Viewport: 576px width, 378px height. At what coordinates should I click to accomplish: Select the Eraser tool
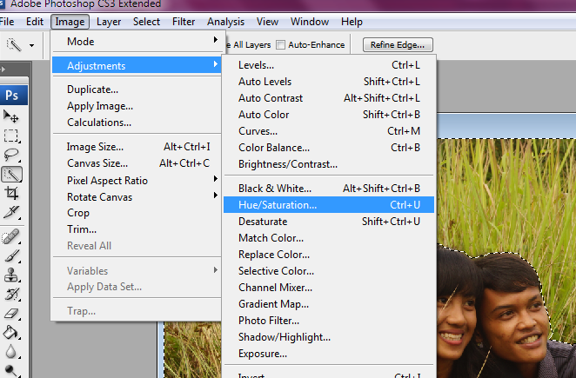click(11, 314)
